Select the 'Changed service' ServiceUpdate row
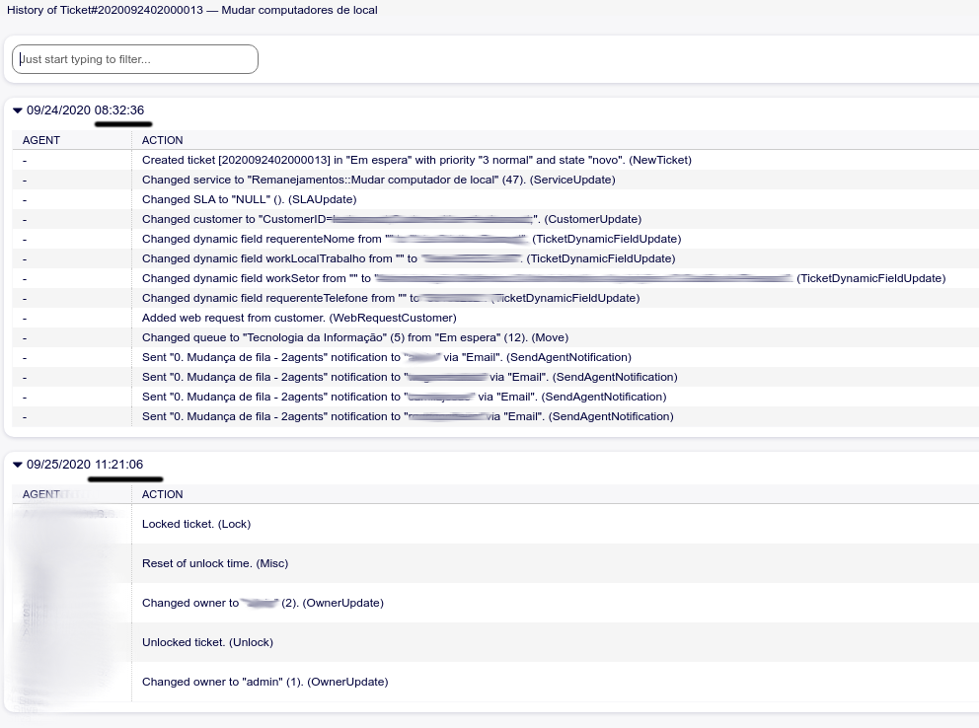The image size is (979, 728). (378, 180)
